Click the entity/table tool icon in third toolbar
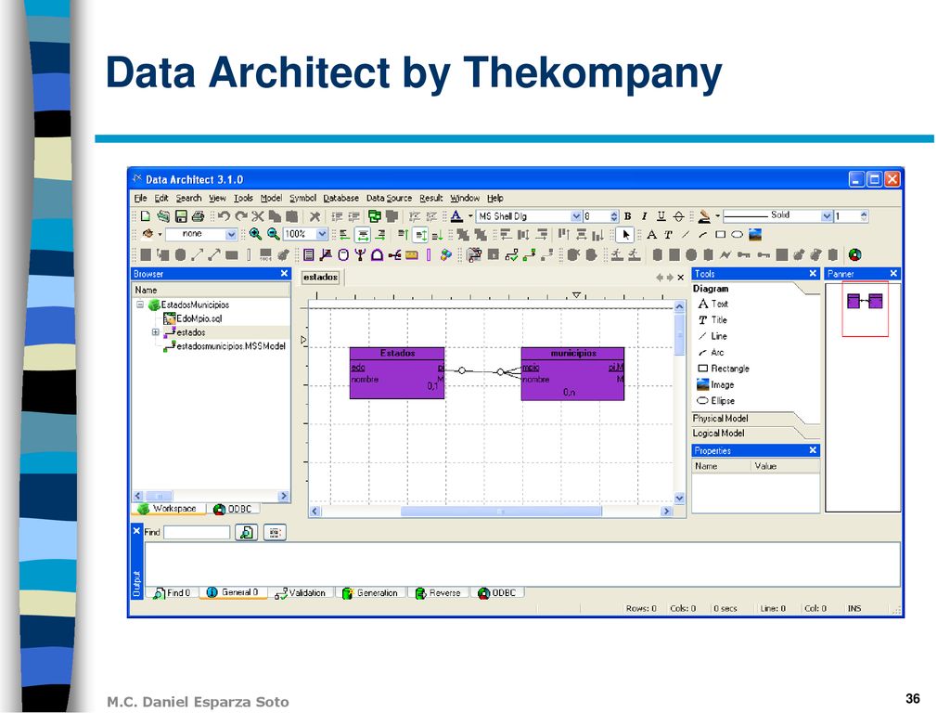Image resolution: width=950 pixels, height=713 pixels. [308, 254]
